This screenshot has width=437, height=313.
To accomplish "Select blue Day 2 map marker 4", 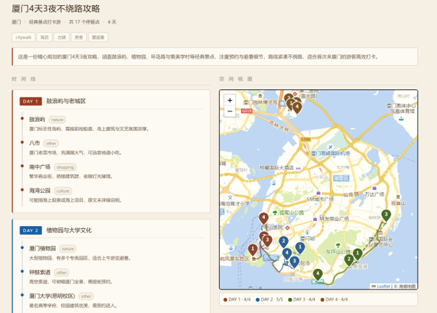I will tap(287, 254).
